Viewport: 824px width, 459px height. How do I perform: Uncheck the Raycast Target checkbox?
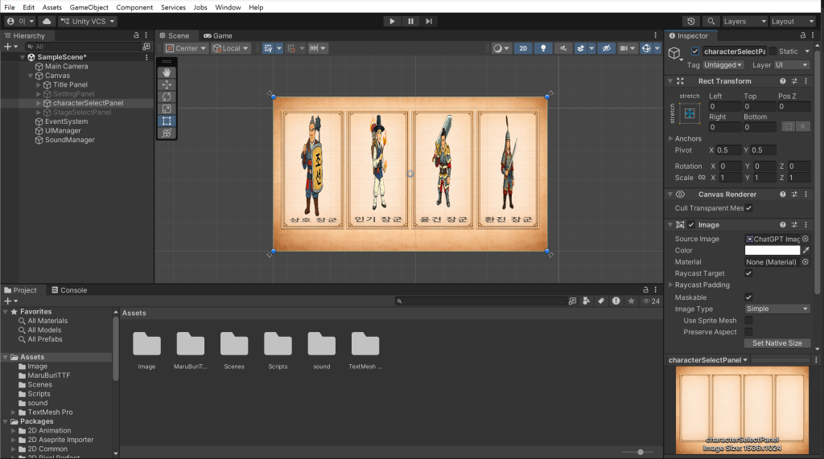coord(748,273)
